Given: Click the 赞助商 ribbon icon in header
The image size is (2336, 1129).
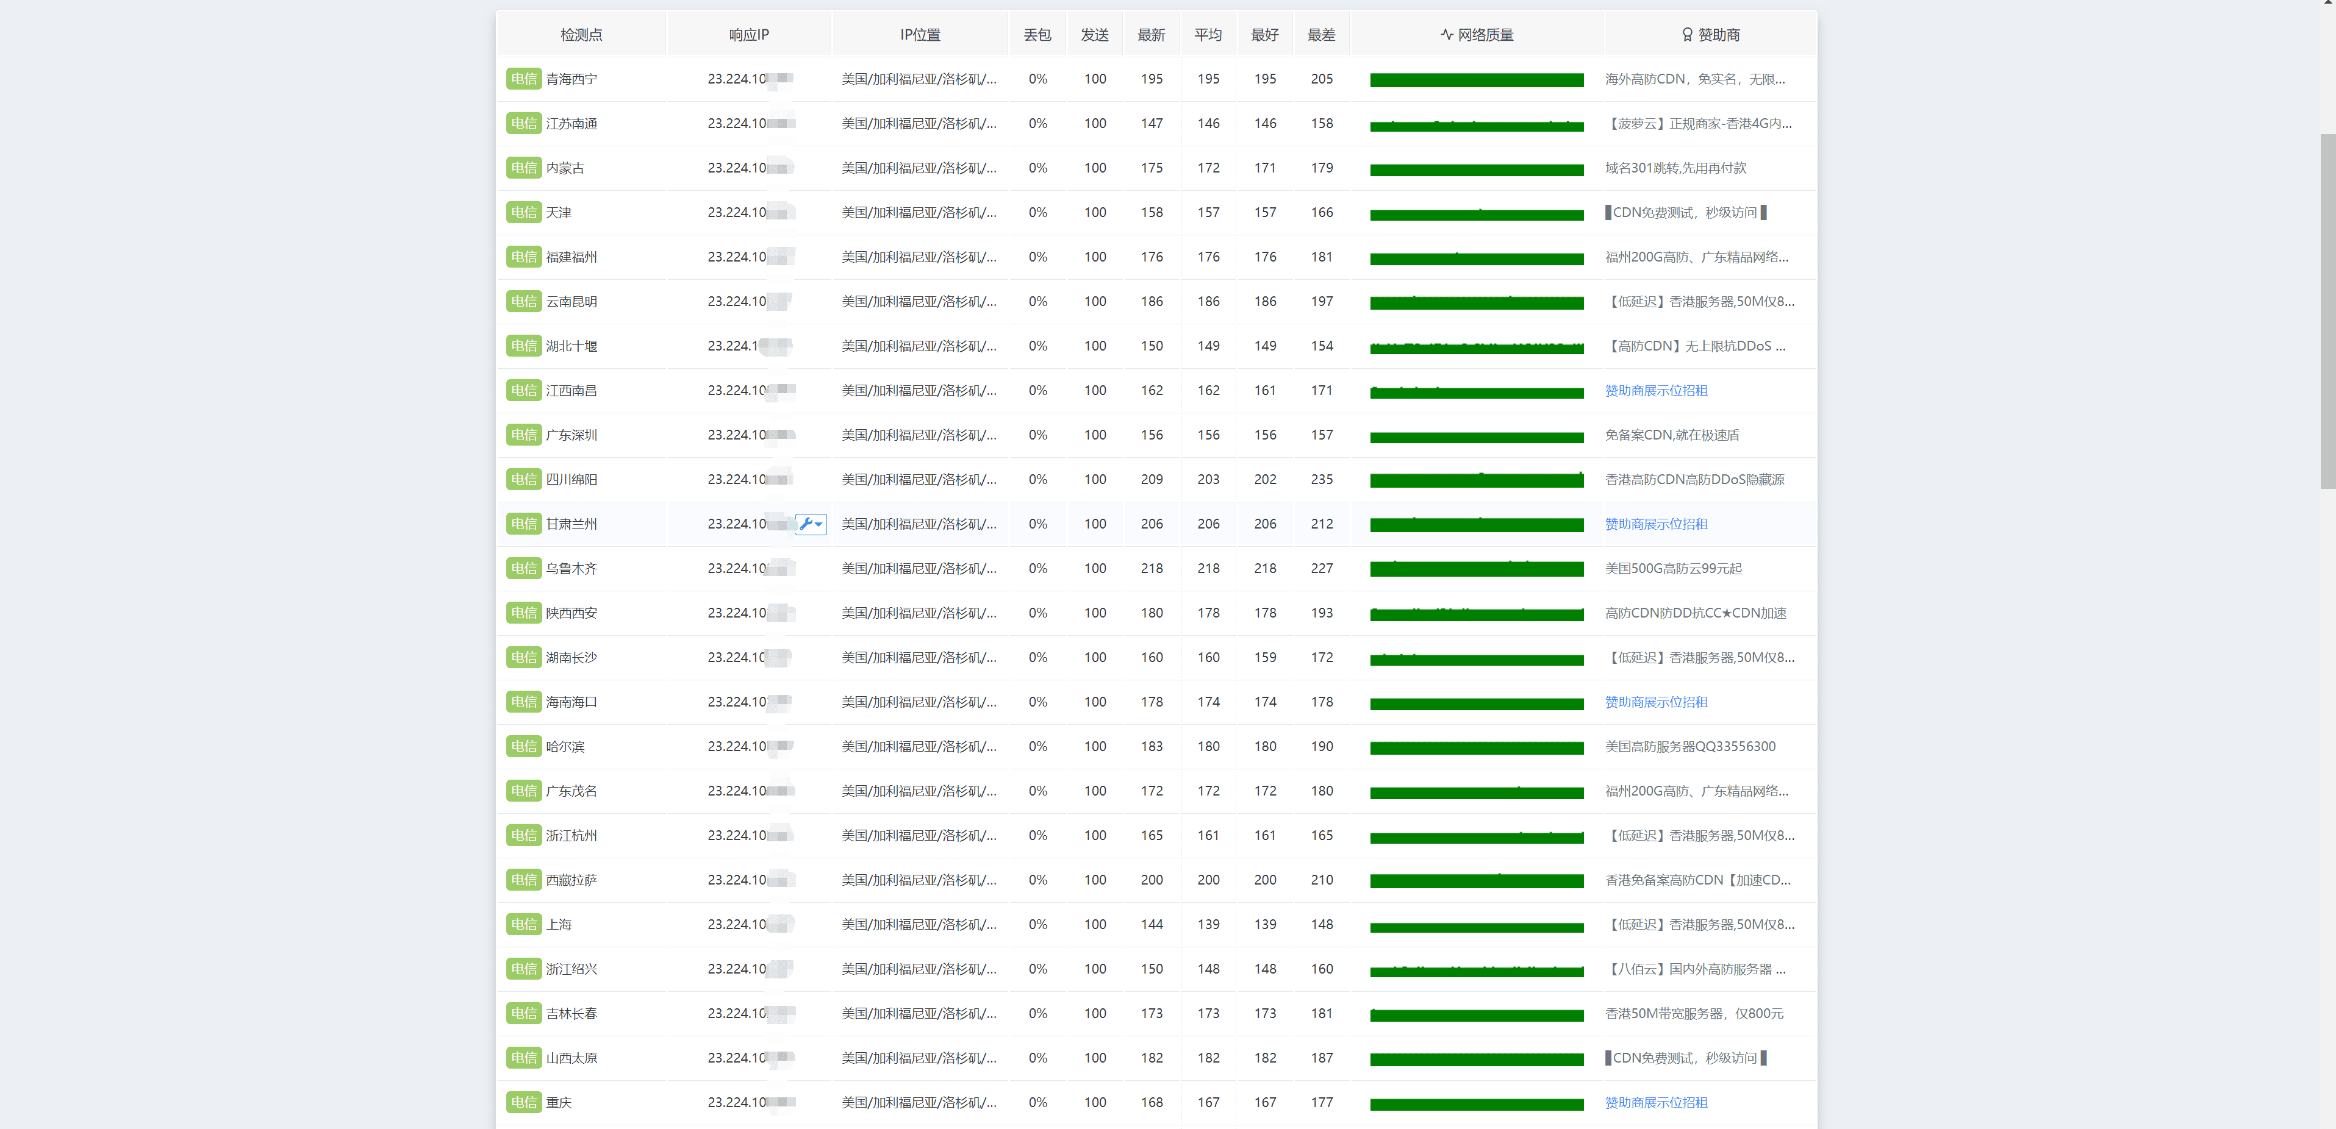Looking at the screenshot, I should 1686,34.
